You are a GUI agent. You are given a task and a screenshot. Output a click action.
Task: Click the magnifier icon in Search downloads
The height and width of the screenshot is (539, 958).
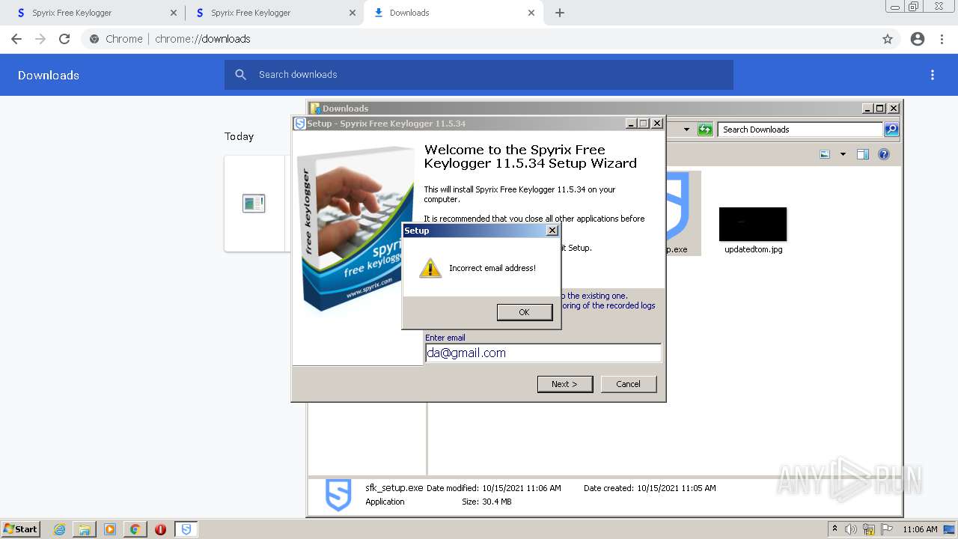pos(241,75)
